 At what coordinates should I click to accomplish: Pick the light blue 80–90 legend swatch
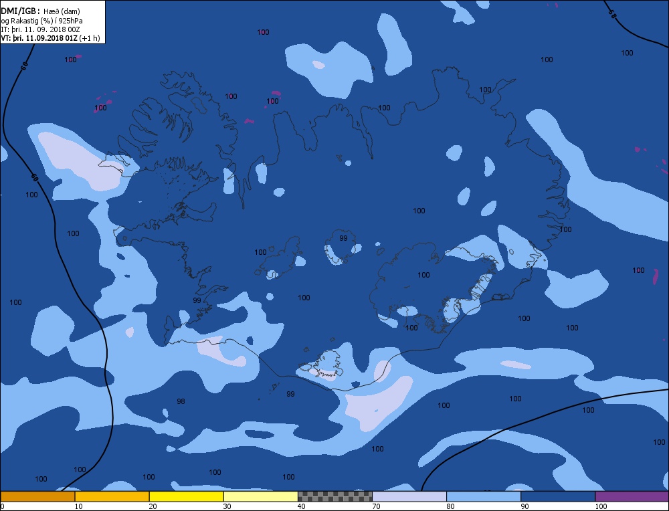[484, 496]
